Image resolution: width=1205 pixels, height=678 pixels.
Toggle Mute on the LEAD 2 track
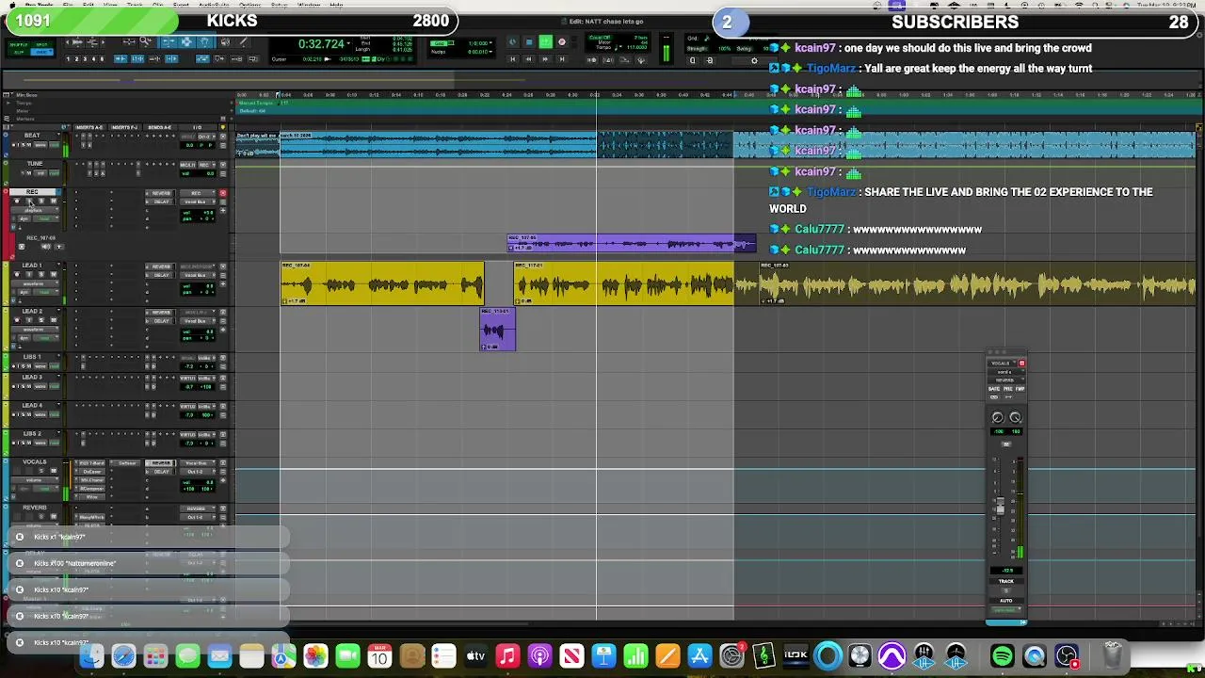tap(54, 319)
